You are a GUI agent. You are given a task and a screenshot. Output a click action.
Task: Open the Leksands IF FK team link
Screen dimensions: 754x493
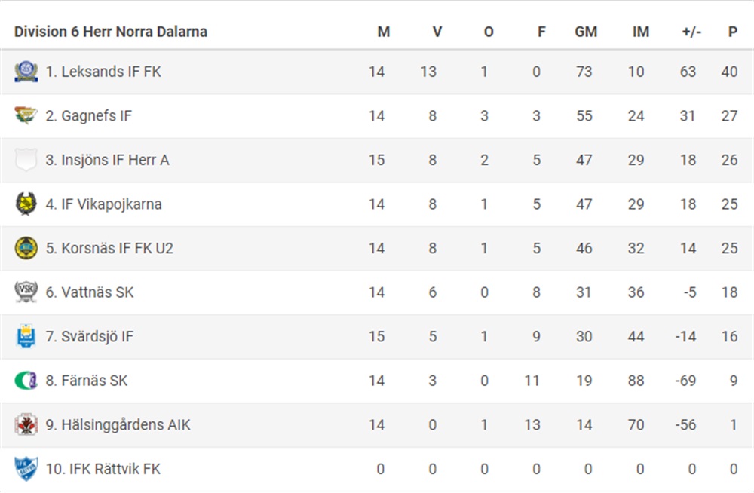click(x=103, y=72)
